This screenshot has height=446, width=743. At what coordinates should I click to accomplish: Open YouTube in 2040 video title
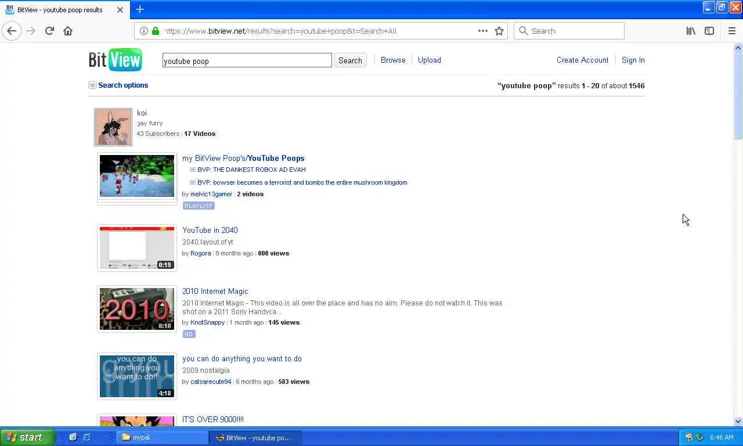(x=210, y=230)
